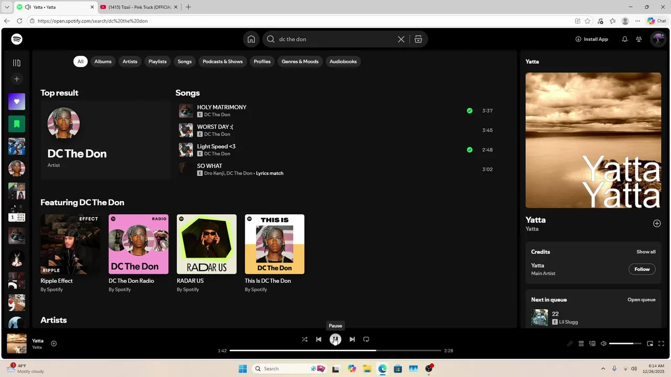Select the Profiles filter chip
The height and width of the screenshot is (377, 671).
(262, 61)
